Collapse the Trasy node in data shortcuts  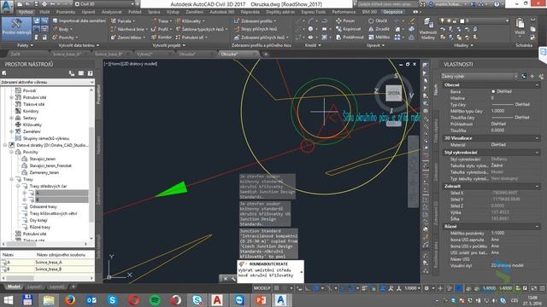(x=11, y=179)
